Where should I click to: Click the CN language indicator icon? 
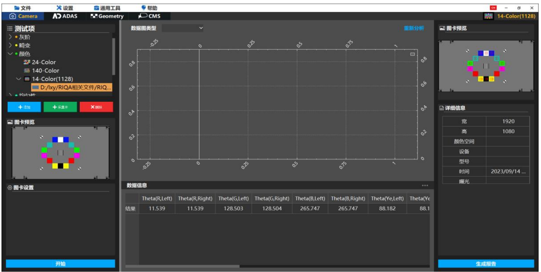493,8
